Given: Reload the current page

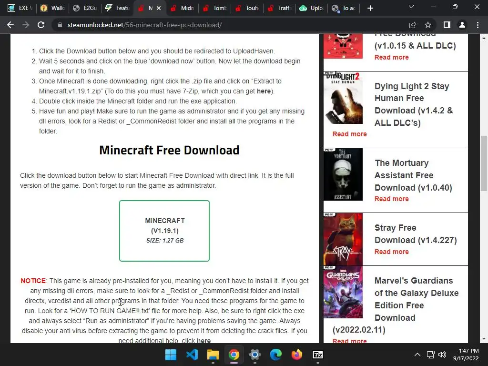Looking at the screenshot, I should tap(41, 25).
